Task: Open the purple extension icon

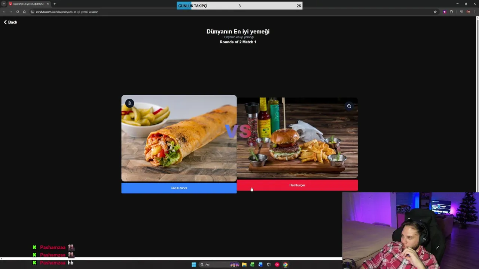Action: (x=445, y=12)
